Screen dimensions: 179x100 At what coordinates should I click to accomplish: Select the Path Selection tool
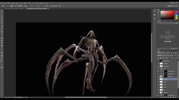click(2, 51)
